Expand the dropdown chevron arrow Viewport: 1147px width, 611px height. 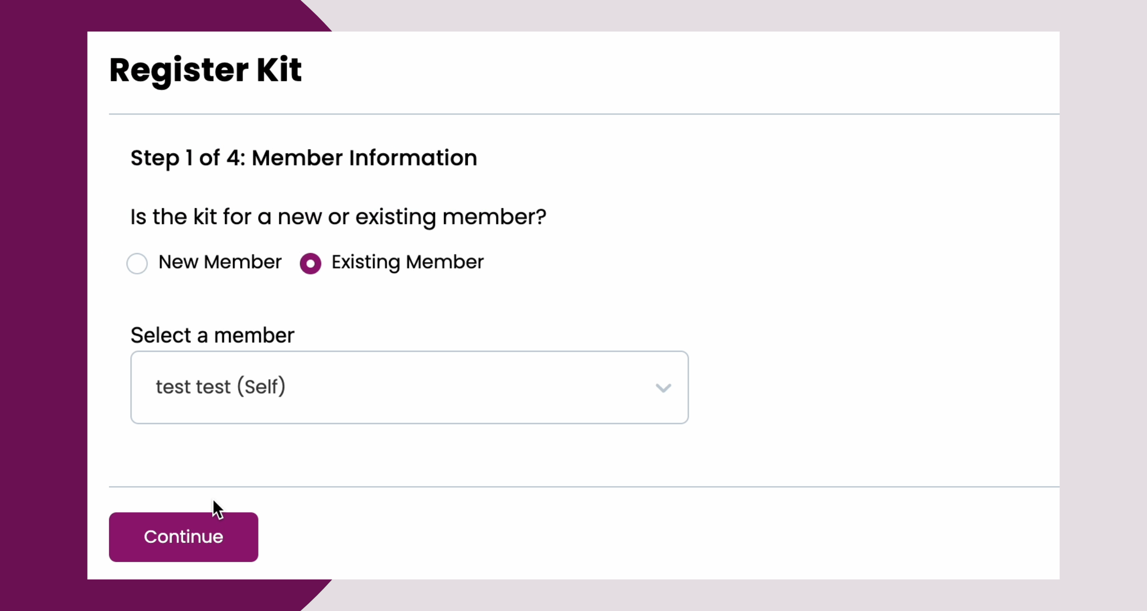click(663, 388)
